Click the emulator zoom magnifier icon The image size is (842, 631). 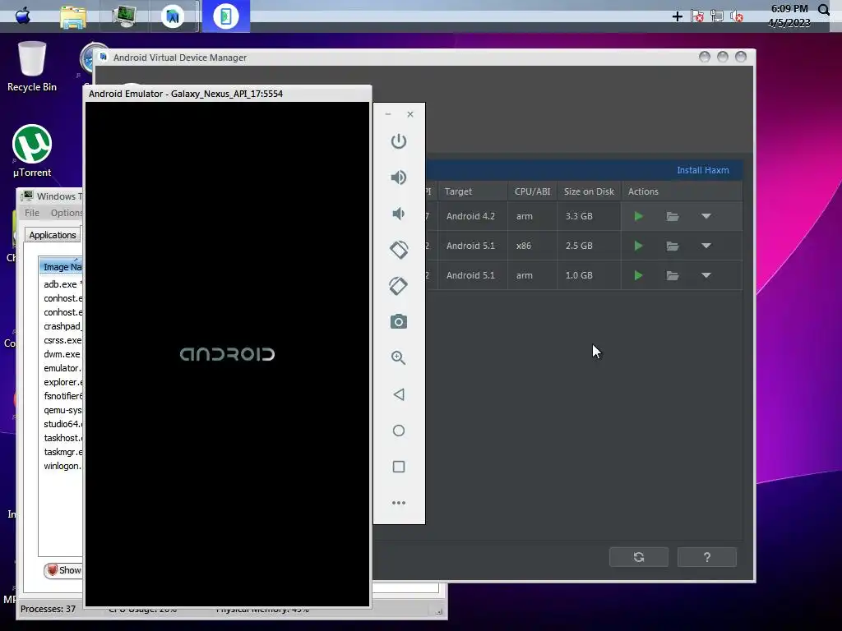399,358
